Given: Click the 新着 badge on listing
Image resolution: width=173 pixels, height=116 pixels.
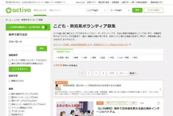Looking at the screenshot, I should [133, 103].
